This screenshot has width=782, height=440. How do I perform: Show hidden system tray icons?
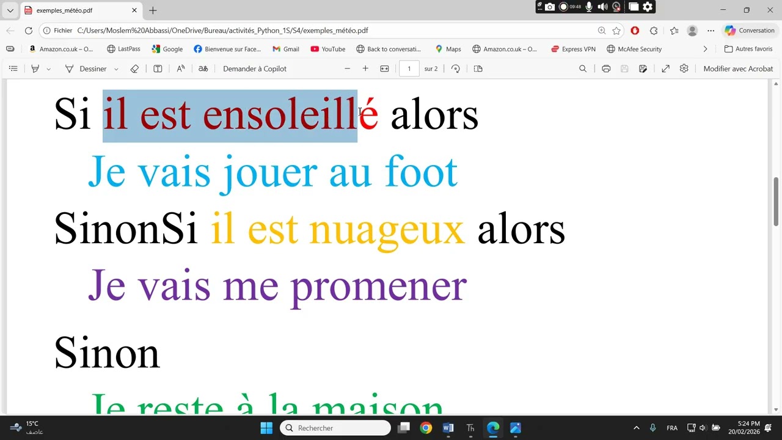click(x=636, y=428)
